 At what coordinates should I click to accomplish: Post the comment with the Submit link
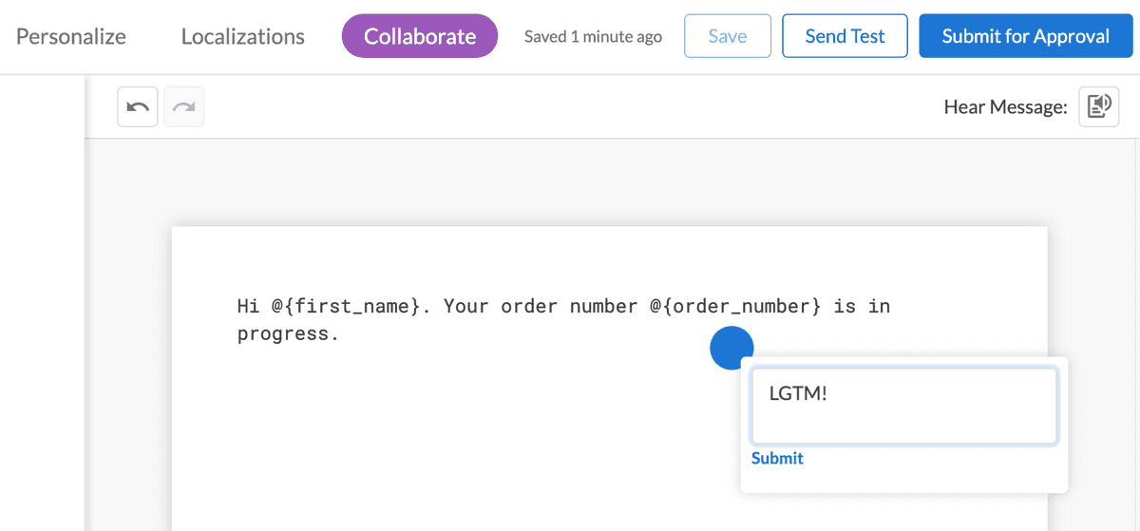(x=777, y=458)
